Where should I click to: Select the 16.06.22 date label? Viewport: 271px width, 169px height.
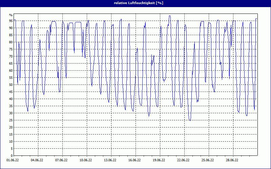coord(135,160)
